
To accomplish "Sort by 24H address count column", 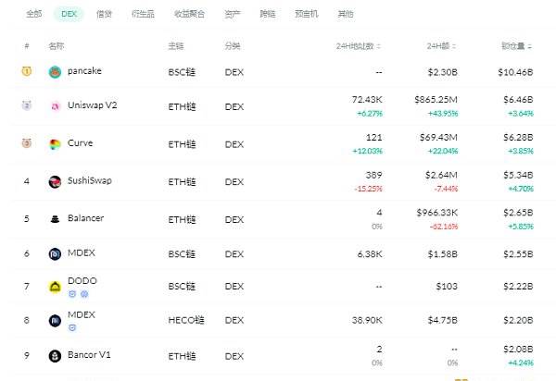I will pyautogui.click(x=359, y=46).
